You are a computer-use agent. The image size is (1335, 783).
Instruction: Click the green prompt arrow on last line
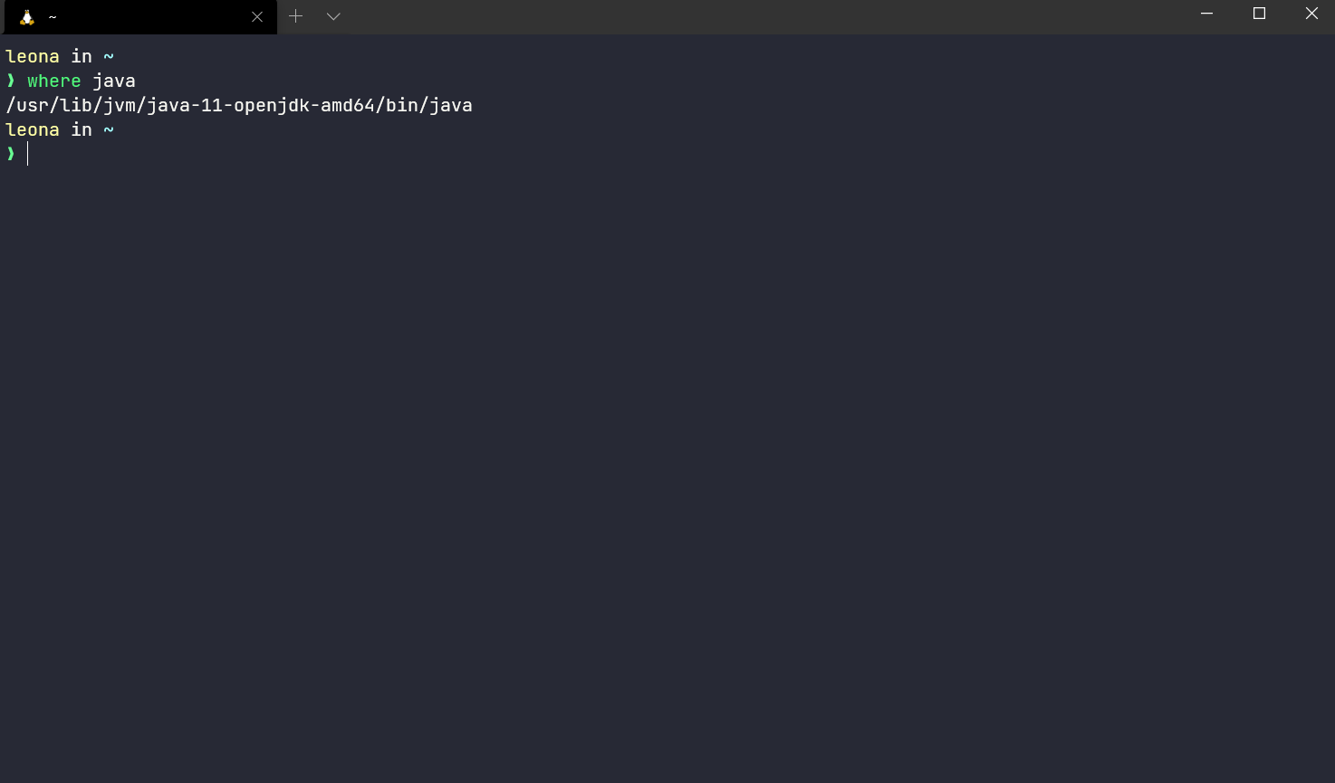(x=11, y=154)
